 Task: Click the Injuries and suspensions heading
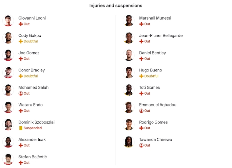[116, 6]
